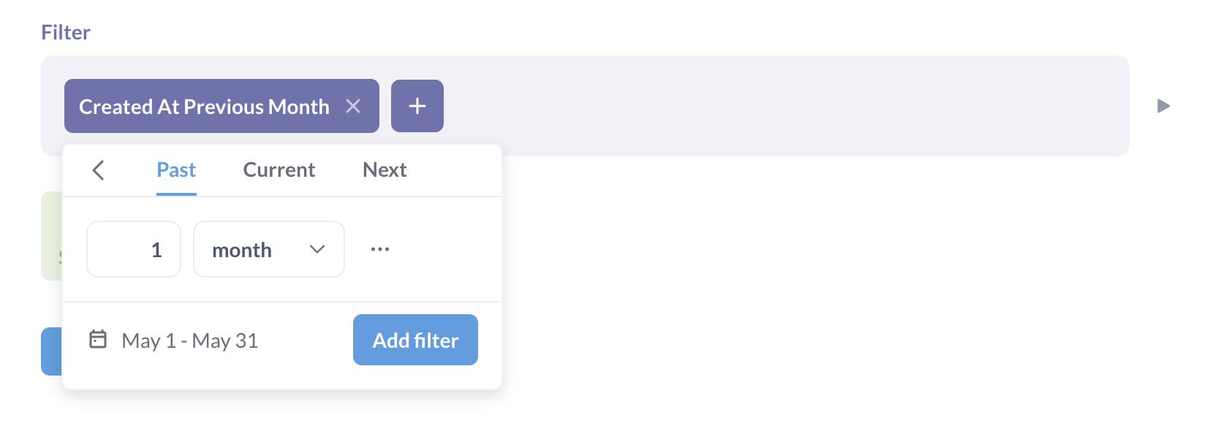Remove the Created At Previous Month filter

click(x=353, y=107)
